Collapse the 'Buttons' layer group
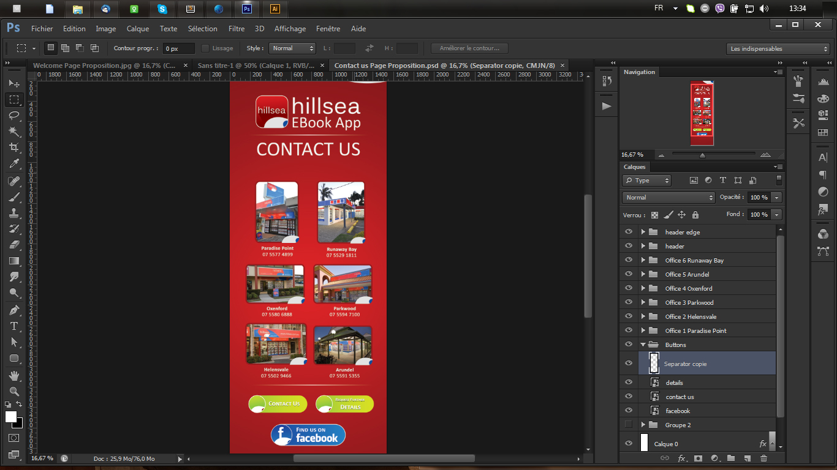 coord(643,345)
